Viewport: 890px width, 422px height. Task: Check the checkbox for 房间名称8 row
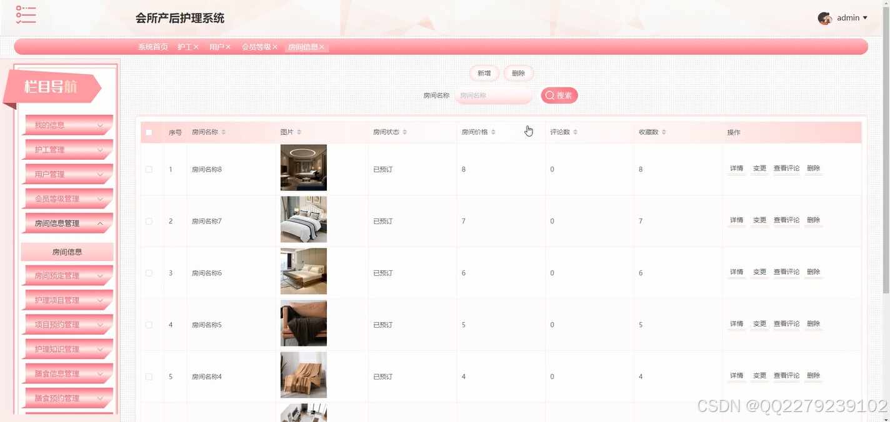coord(149,169)
